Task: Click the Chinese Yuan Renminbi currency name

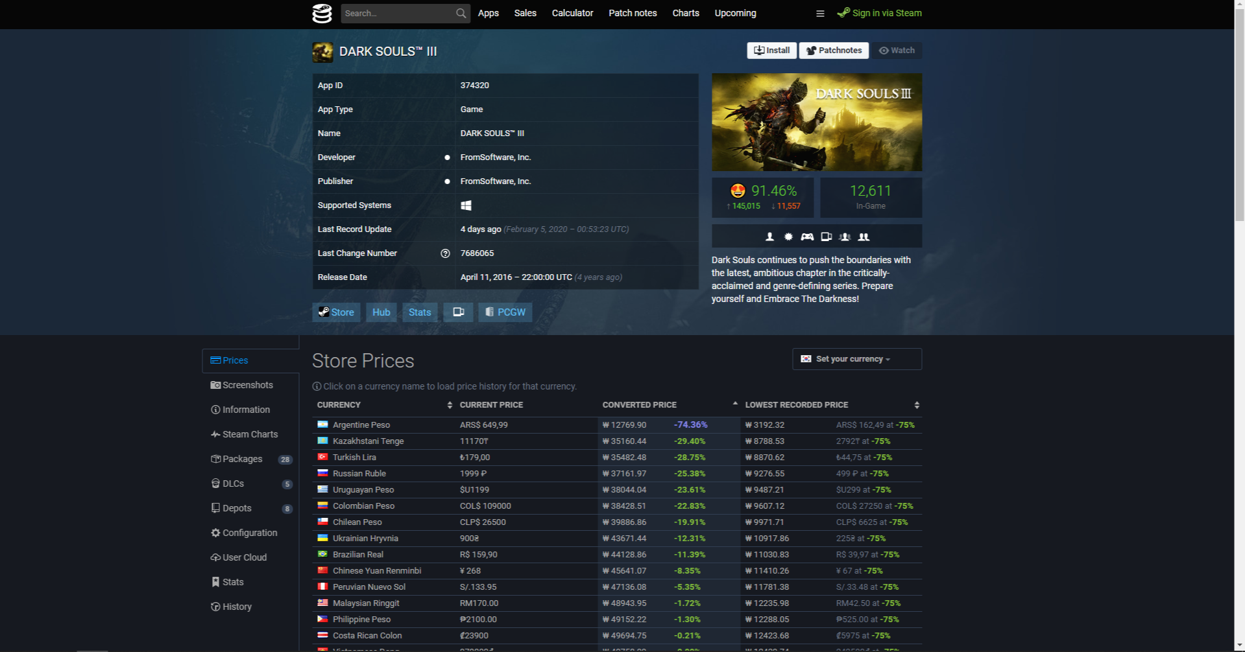Action: [x=377, y=570]
